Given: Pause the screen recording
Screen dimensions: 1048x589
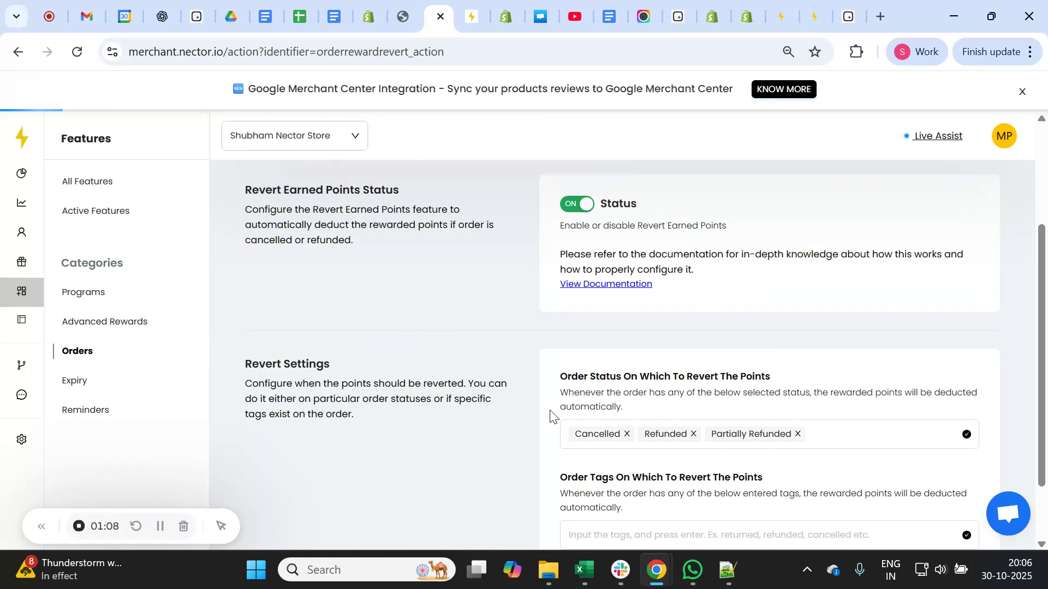Looking at the screenshot, I should pyautogui.click(x=159, y=526).
